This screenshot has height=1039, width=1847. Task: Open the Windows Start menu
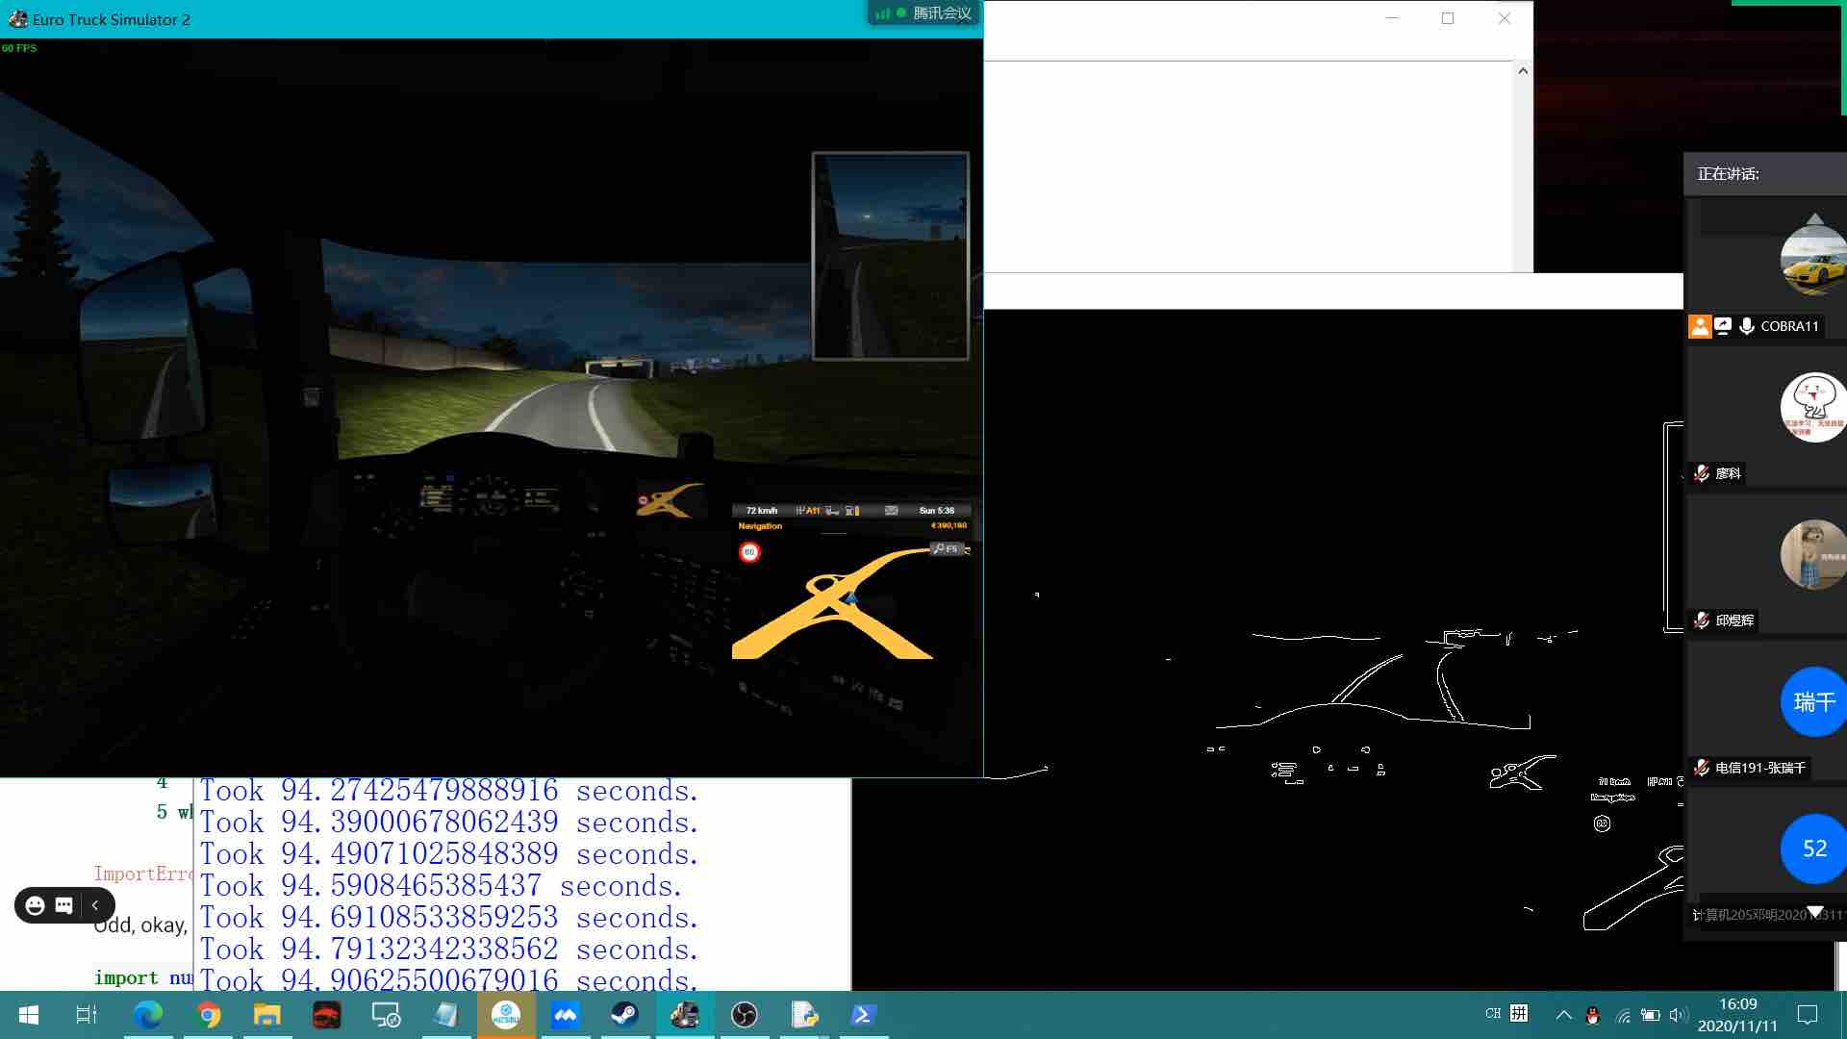(x=29, y=1015)
